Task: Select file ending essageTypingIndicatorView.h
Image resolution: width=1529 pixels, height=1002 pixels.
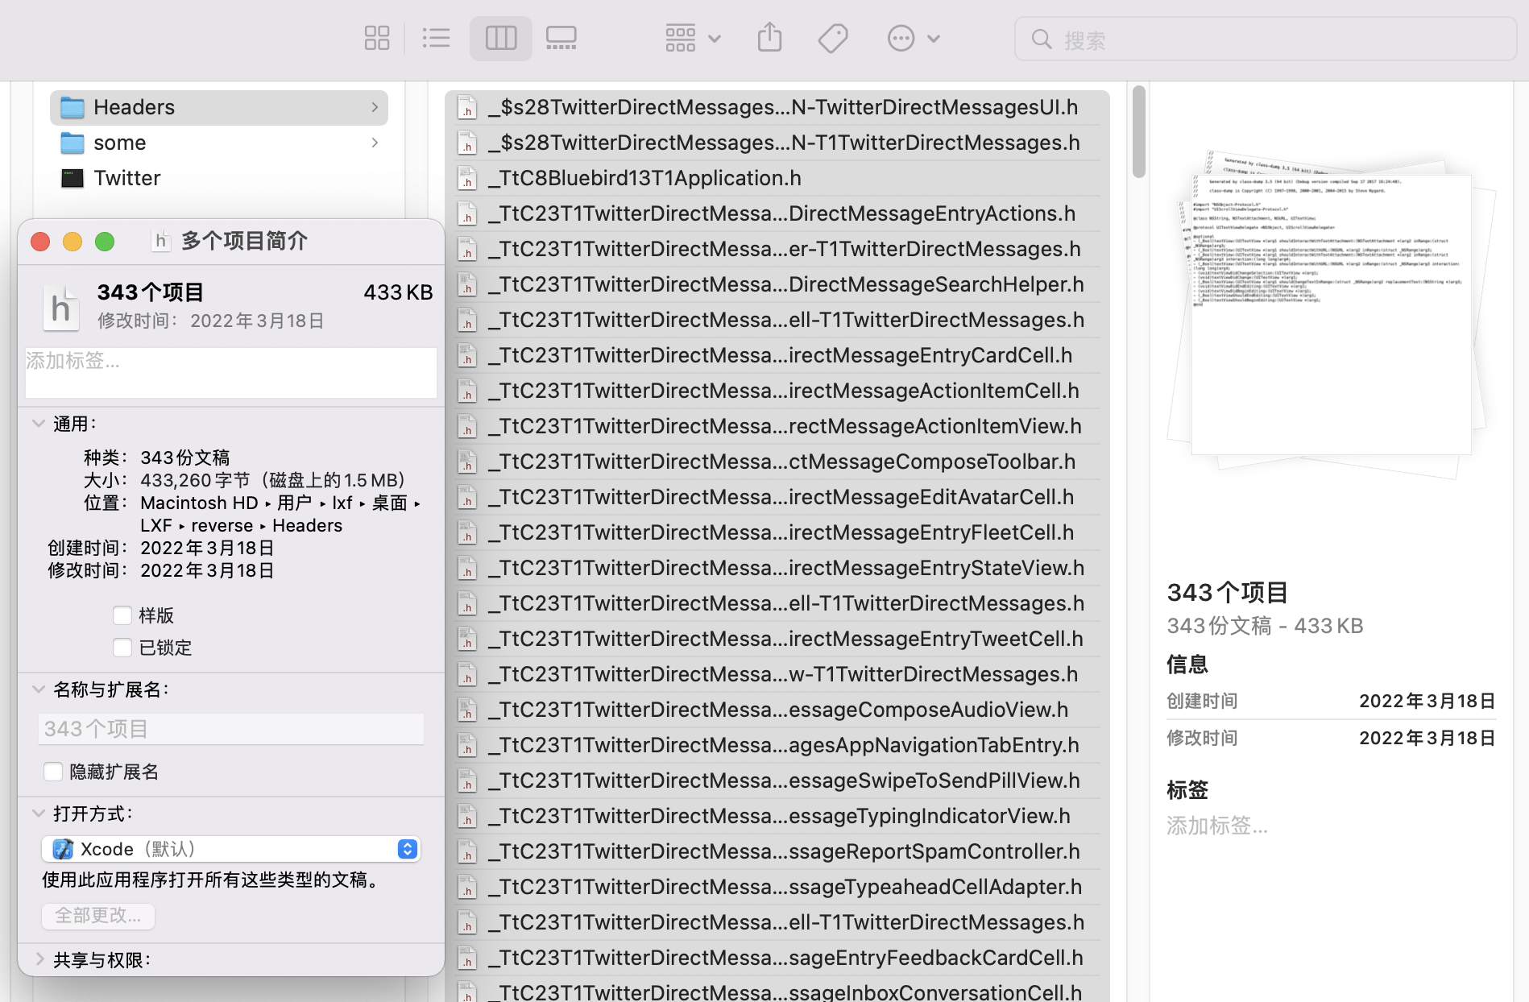Action: (x=777, y=816)
